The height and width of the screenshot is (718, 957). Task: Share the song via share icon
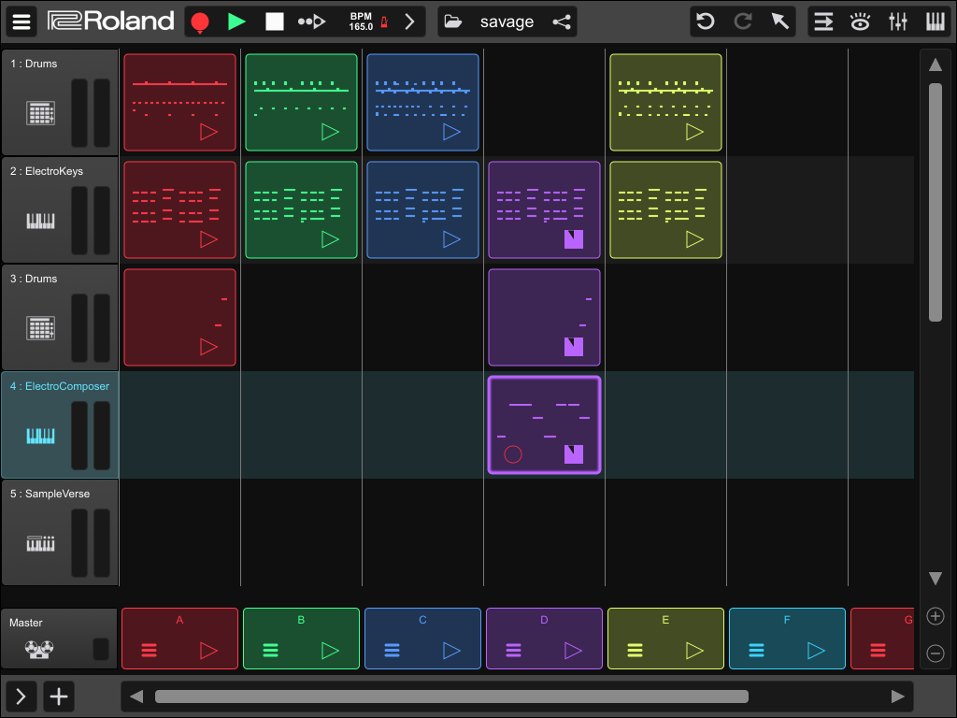(562, 22)
